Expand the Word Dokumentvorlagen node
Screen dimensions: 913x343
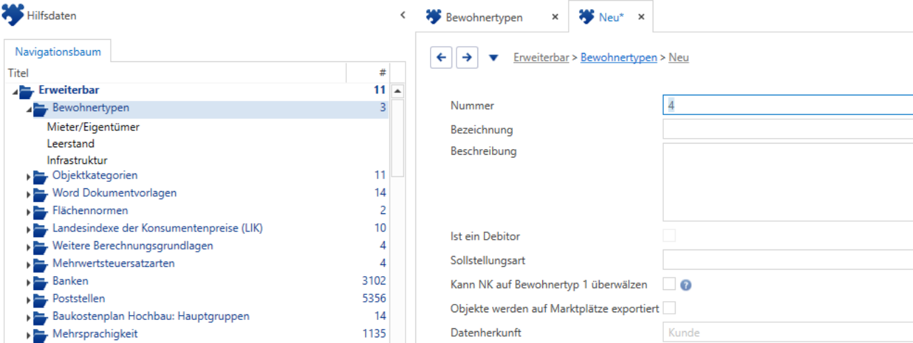point(29,194)
